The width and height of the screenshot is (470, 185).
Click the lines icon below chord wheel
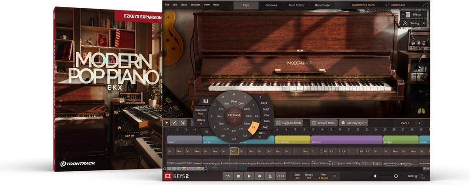(x=206, y=131)
